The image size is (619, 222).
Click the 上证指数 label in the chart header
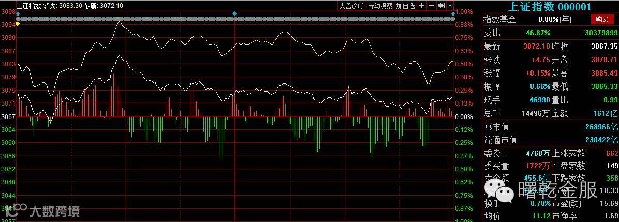point(28,6)
